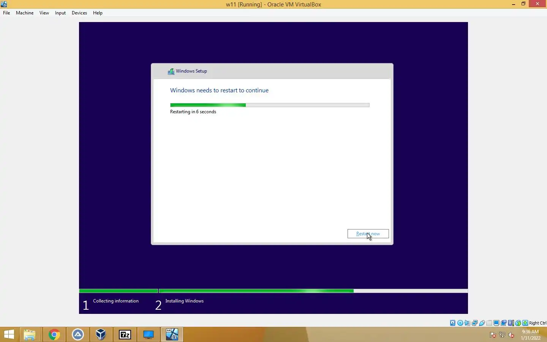Click the mouse integration indicator icon
The height and width of the screenshot is (342, 547).
point(518,323)
